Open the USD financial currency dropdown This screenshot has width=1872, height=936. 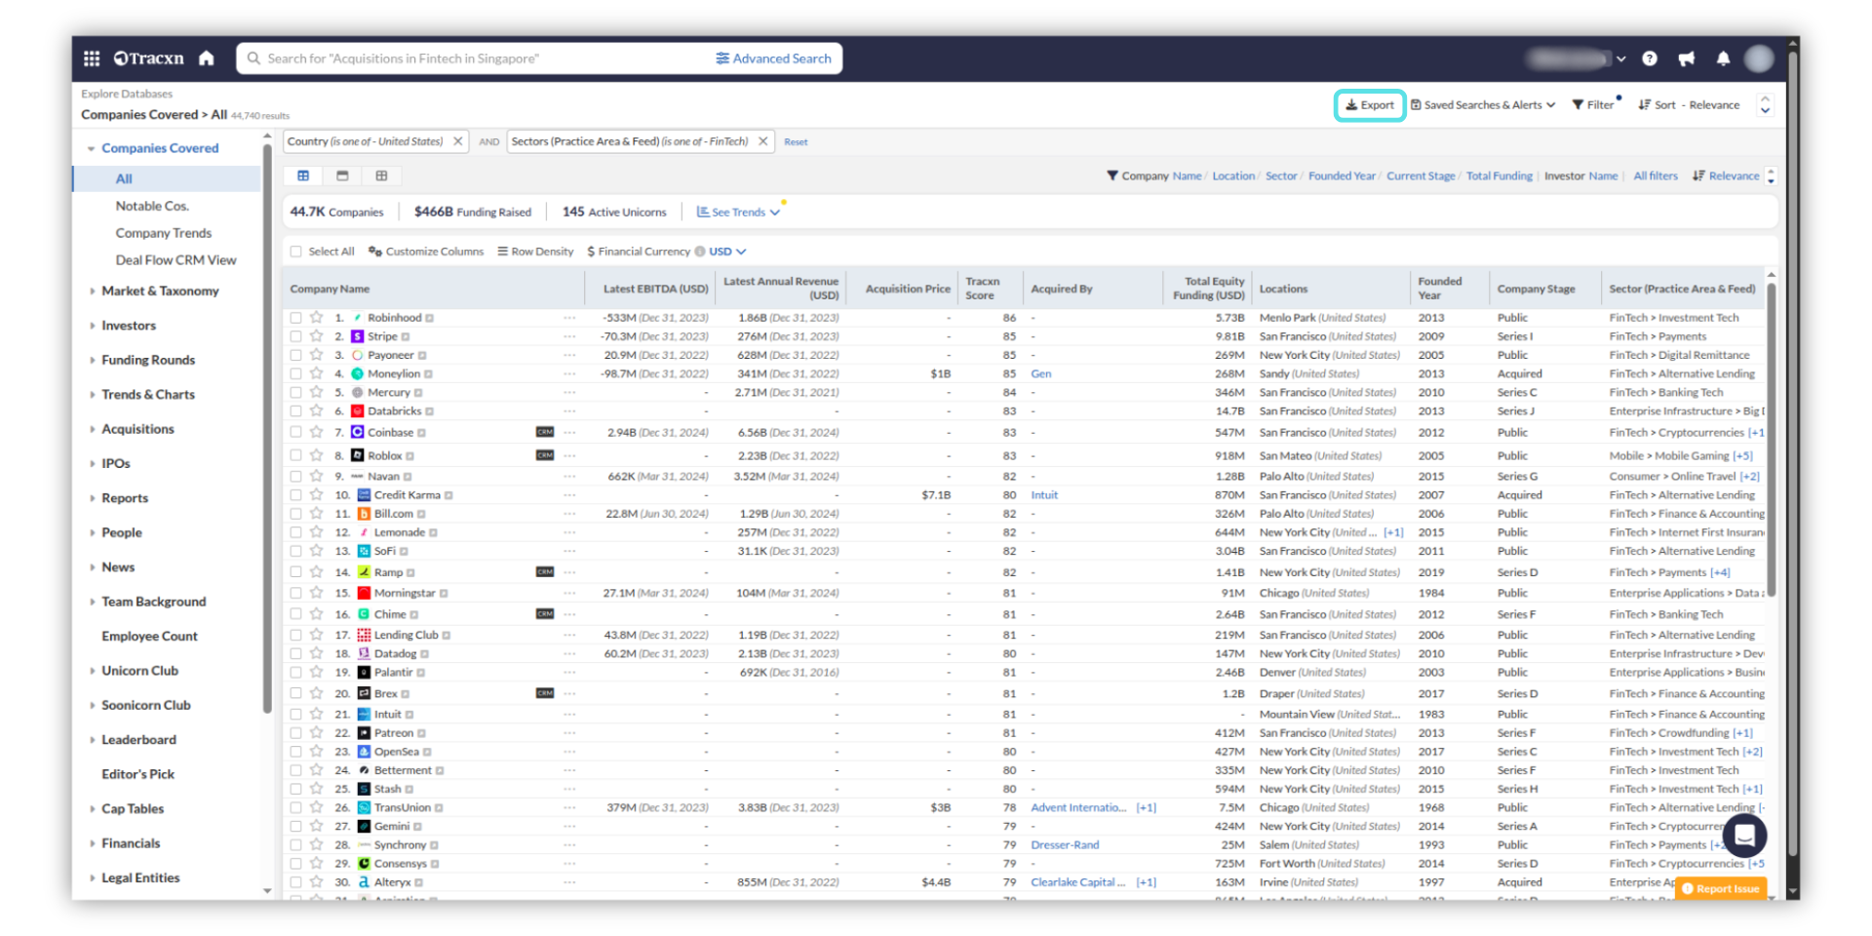click(x=727, y=252)
